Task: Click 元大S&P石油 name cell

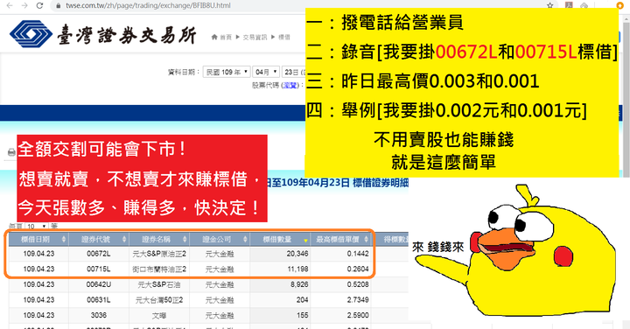Action: click(159, 284)
